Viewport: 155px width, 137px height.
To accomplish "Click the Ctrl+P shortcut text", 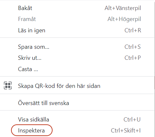I will point(133,58).
